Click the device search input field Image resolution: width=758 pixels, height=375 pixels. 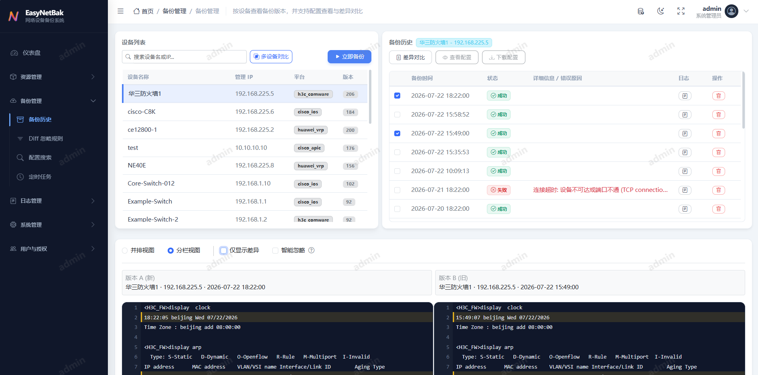point(184,57)
